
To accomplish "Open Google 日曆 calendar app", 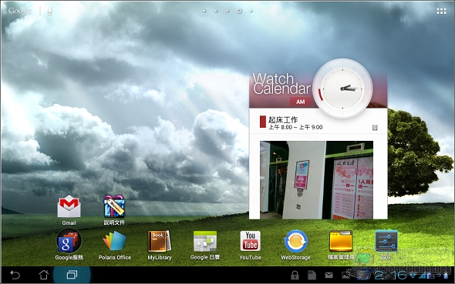I will point(205,241).
